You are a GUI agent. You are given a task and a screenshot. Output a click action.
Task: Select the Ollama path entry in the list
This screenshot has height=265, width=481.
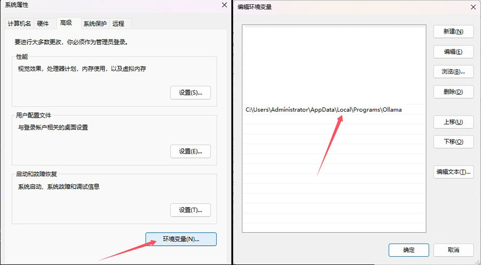coord(323,110)
